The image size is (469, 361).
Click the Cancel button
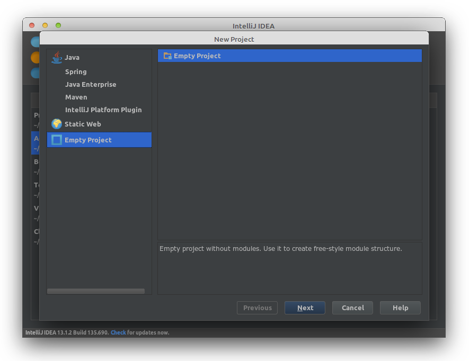point(352,308)
